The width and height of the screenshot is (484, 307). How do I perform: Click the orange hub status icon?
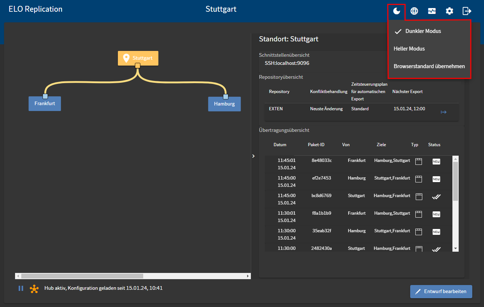point(34,289)
